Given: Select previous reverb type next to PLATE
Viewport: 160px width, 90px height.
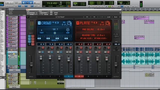Looking at the screenshot, I should [x=94, y=23].
